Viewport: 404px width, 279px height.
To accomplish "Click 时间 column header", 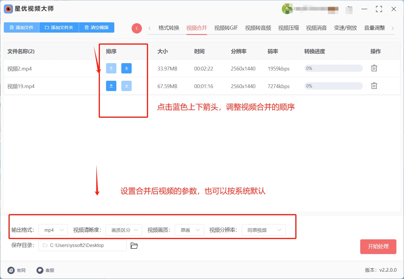I will click(199, 51).
